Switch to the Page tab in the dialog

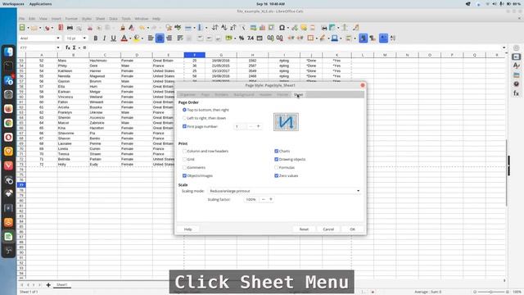(206, 95)
